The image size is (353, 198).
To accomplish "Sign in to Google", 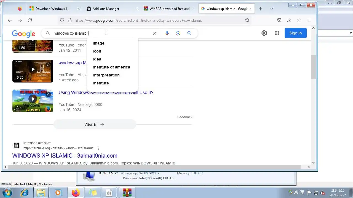I will [295, 33].
